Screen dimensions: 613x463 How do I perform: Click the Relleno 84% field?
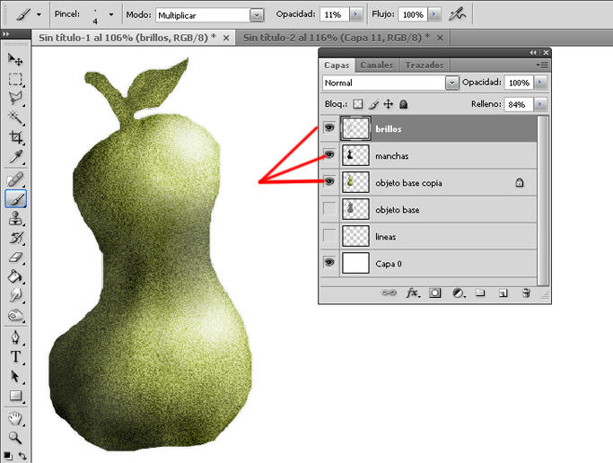[519, 104]
